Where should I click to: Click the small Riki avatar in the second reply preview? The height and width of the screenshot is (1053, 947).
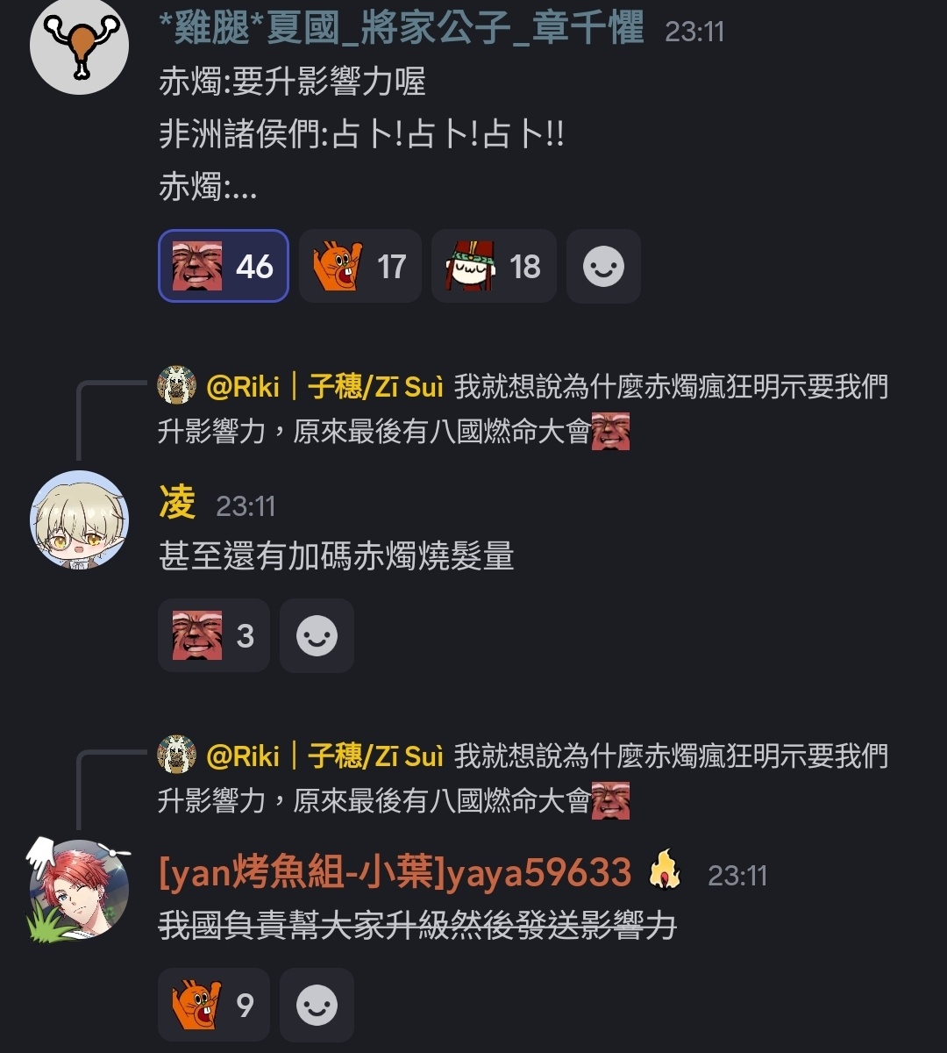[176, 756]
